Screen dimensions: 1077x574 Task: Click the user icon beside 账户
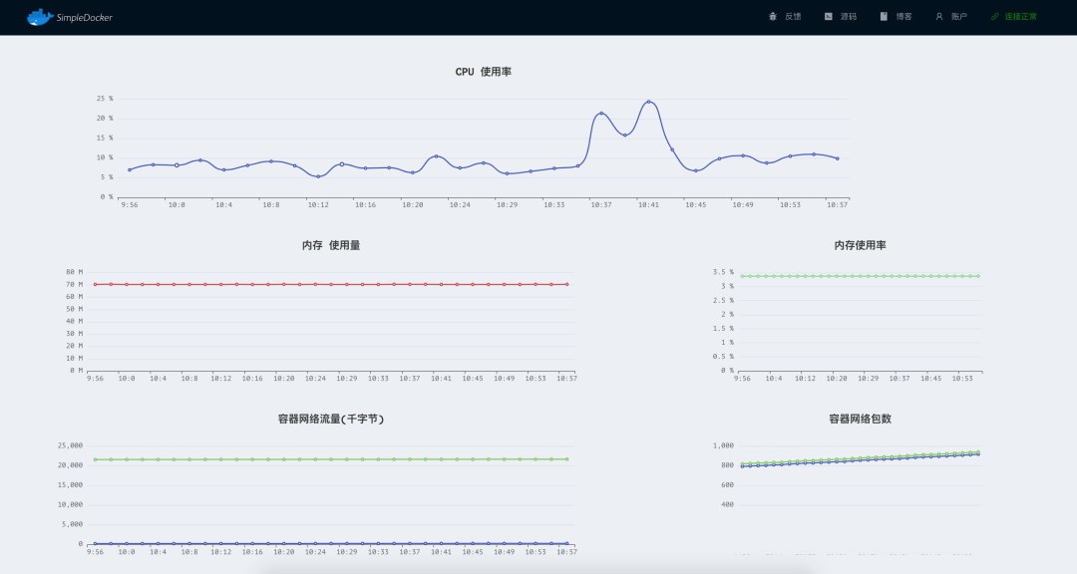[x=939, y=17]
